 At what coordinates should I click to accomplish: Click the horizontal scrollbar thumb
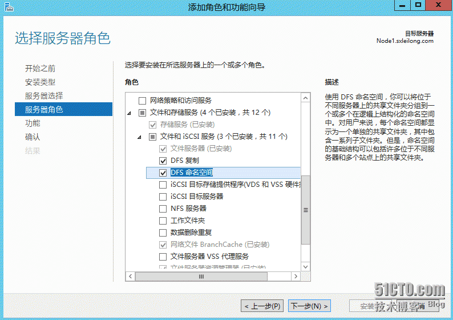201,277
